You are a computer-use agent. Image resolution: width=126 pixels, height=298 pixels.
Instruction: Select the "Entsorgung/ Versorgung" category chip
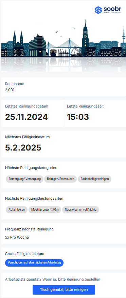click(x=24, y=179)
